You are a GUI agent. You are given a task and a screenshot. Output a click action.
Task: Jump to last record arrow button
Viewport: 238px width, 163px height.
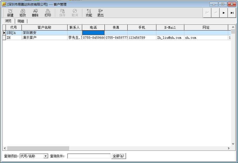(232, 13)
